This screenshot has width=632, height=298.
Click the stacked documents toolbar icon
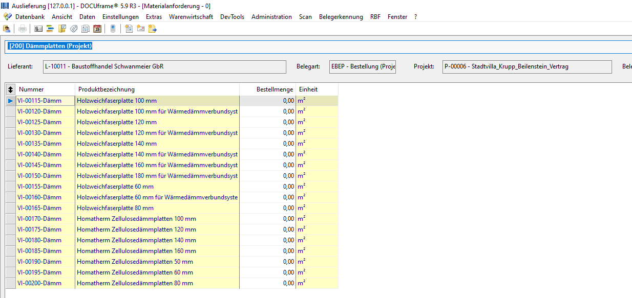(x=86, y=29)
